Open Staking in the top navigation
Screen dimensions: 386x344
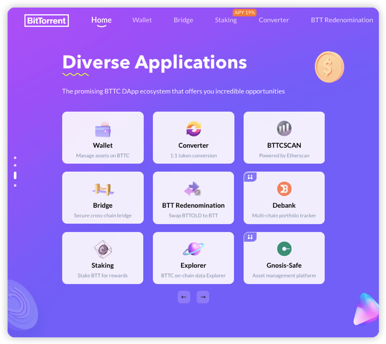[x=226, y=20]
